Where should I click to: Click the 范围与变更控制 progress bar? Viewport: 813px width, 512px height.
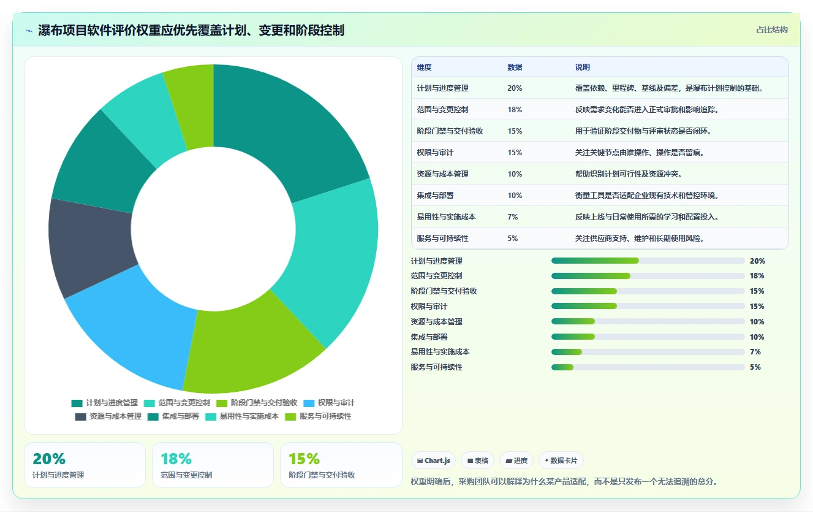[x=648, y=276]
